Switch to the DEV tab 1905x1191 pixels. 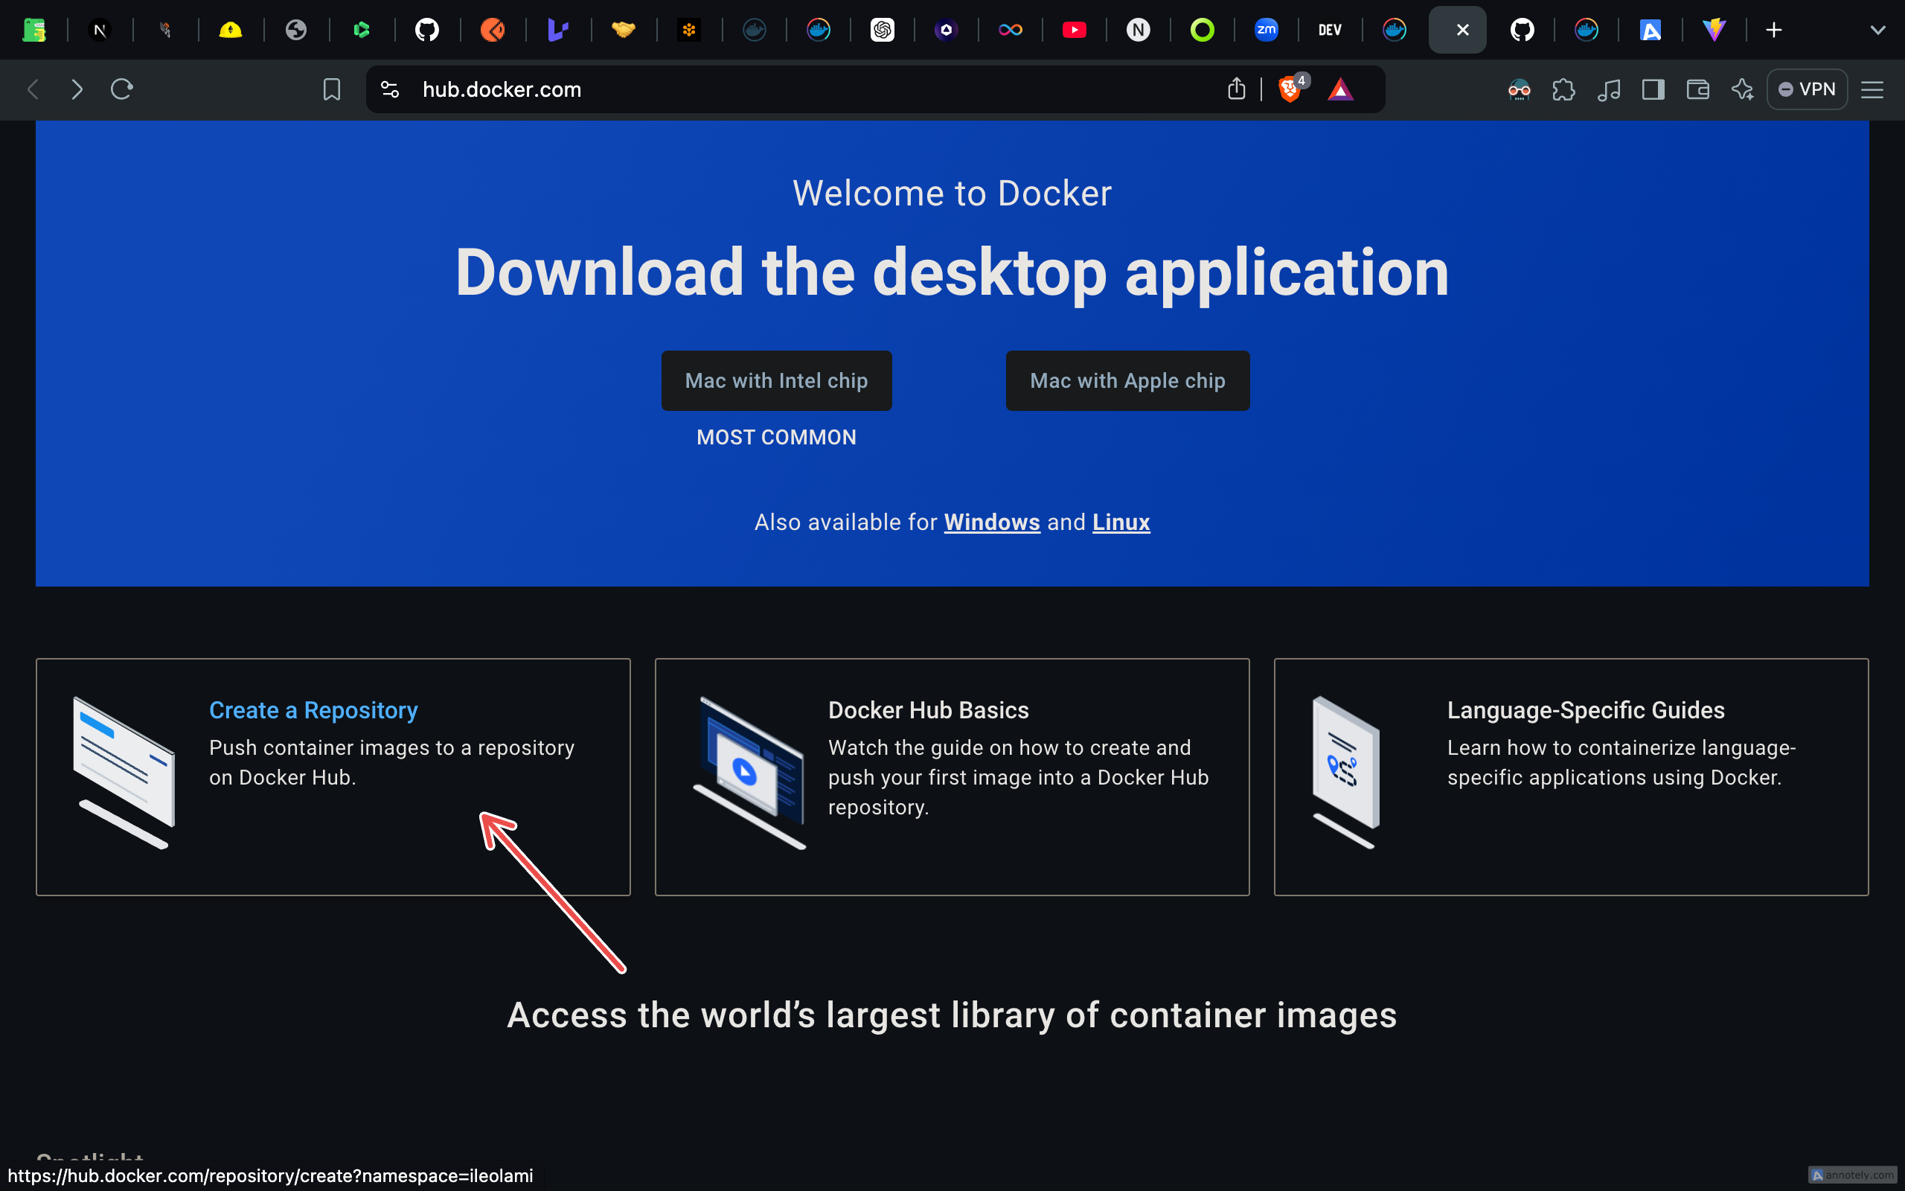coord(1330,30)
